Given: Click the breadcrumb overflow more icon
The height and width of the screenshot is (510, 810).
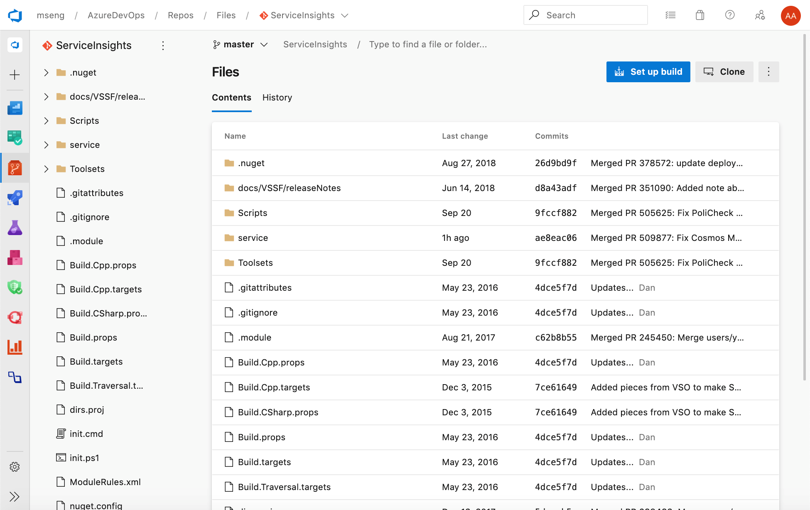Looking at the screenshot, I should point(768,72).
